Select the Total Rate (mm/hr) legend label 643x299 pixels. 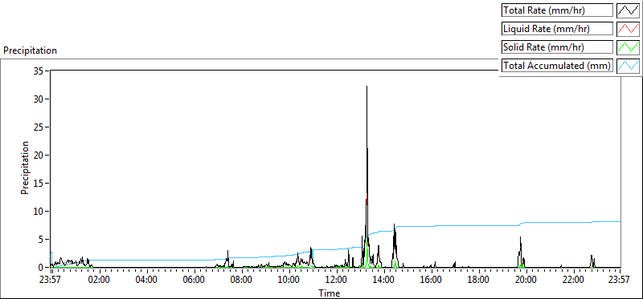[557, 10]
